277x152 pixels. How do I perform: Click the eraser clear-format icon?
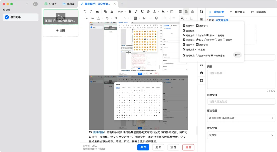[x=105, y=12]
